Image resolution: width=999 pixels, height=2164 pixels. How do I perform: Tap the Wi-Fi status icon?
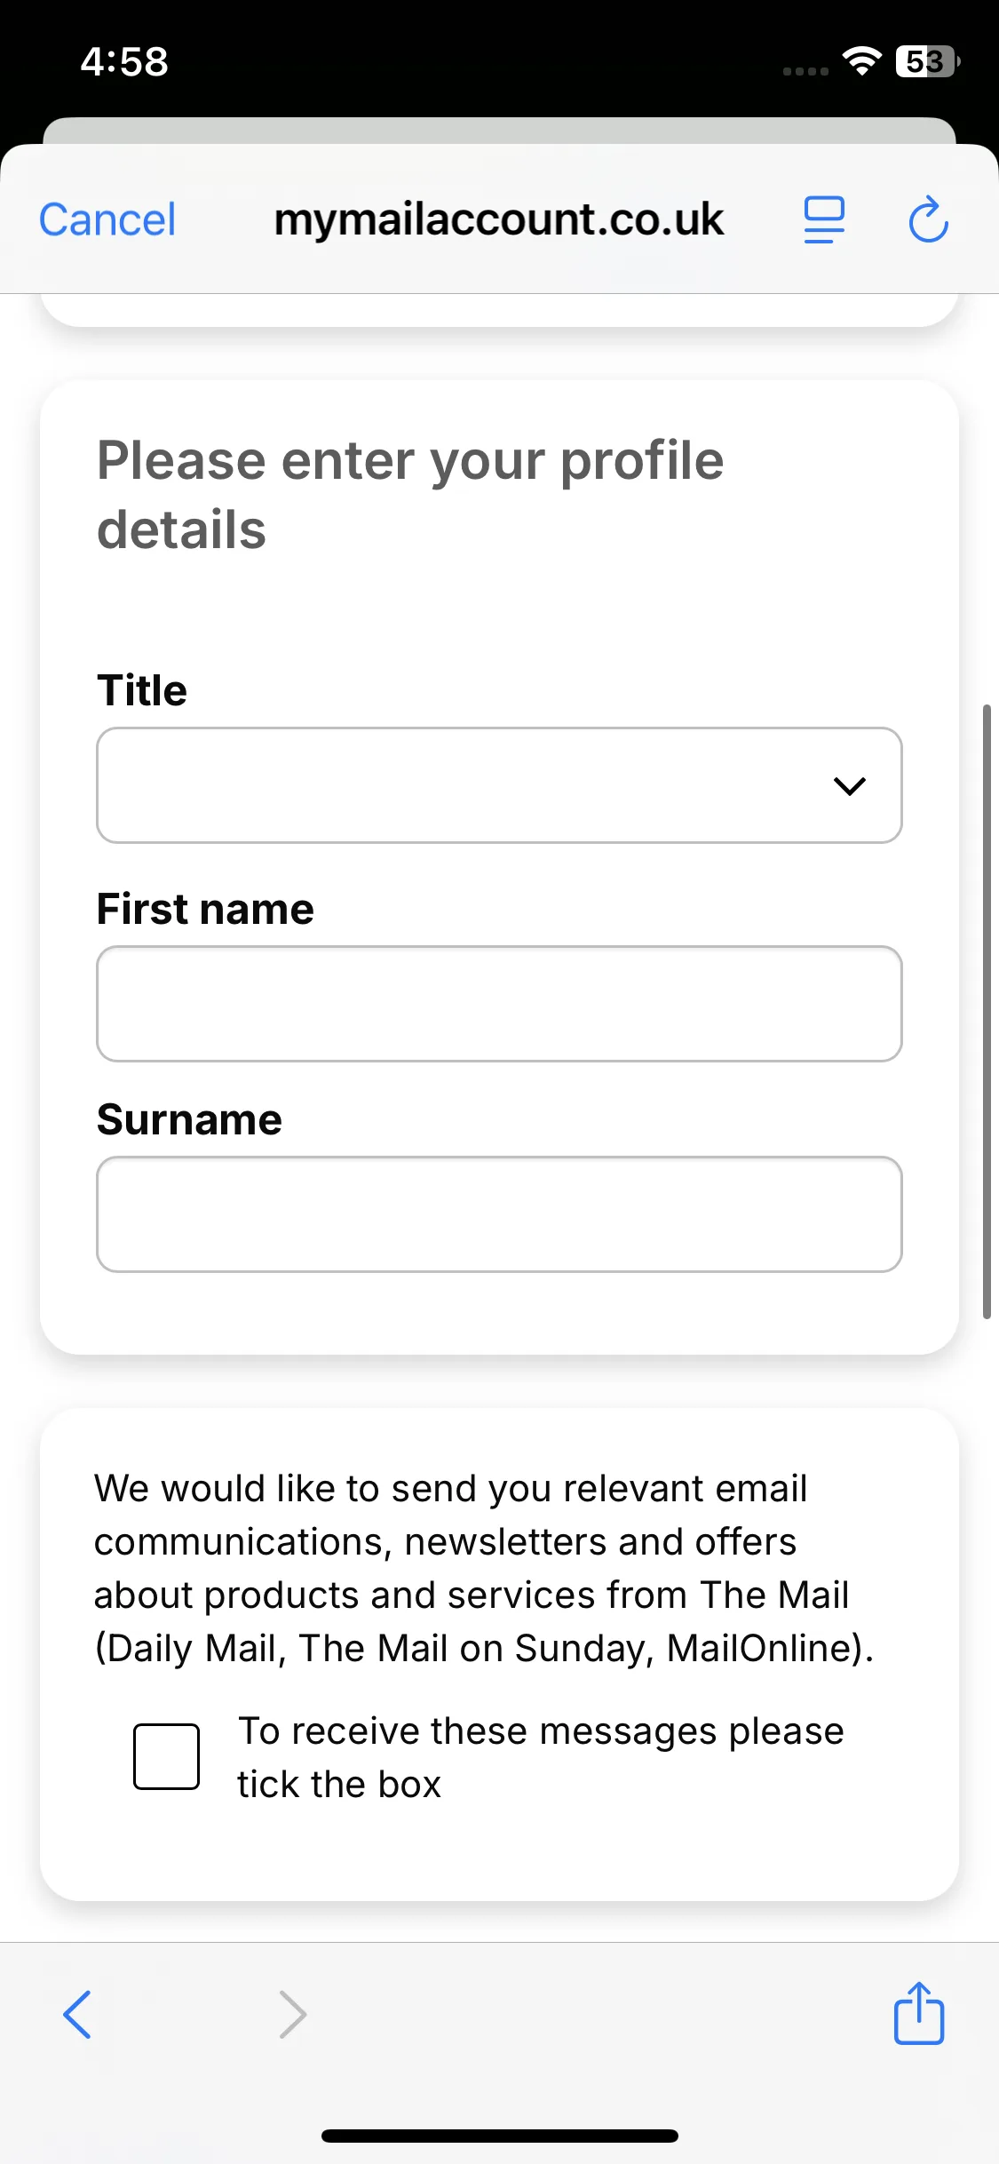(861, 60)
